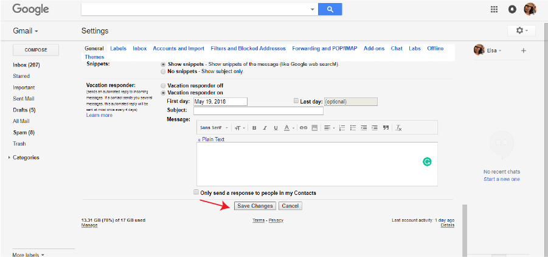Open Google notifications bell
The height and width of the screenshot is (257, 548).
[x=512, y=10]
